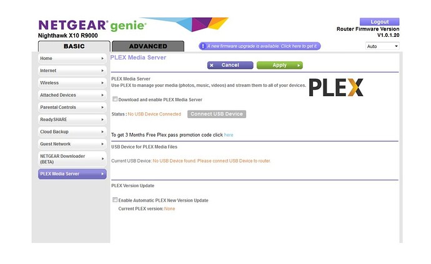Open the Internet menu item

pyautogui.click(x=72, y=71)
